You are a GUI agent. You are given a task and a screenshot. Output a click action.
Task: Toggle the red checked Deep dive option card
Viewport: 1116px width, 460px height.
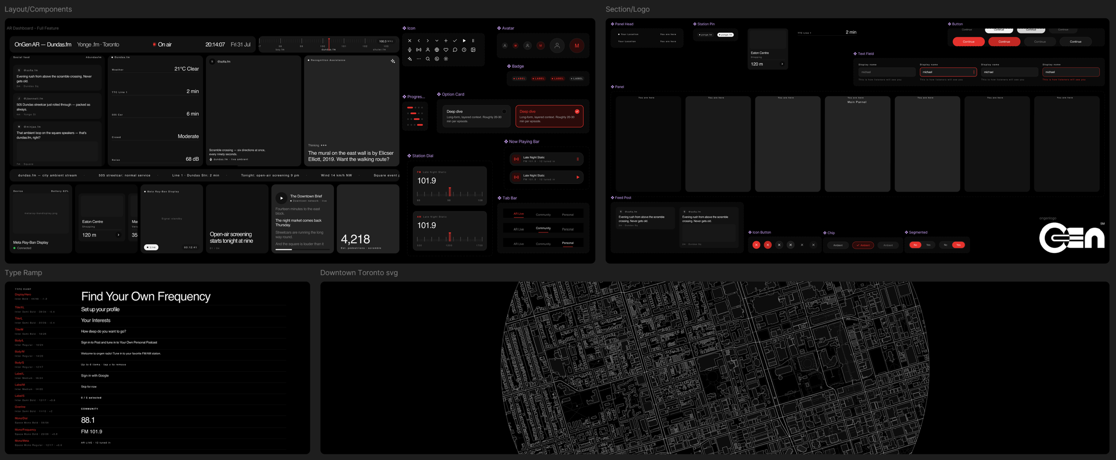549,116
